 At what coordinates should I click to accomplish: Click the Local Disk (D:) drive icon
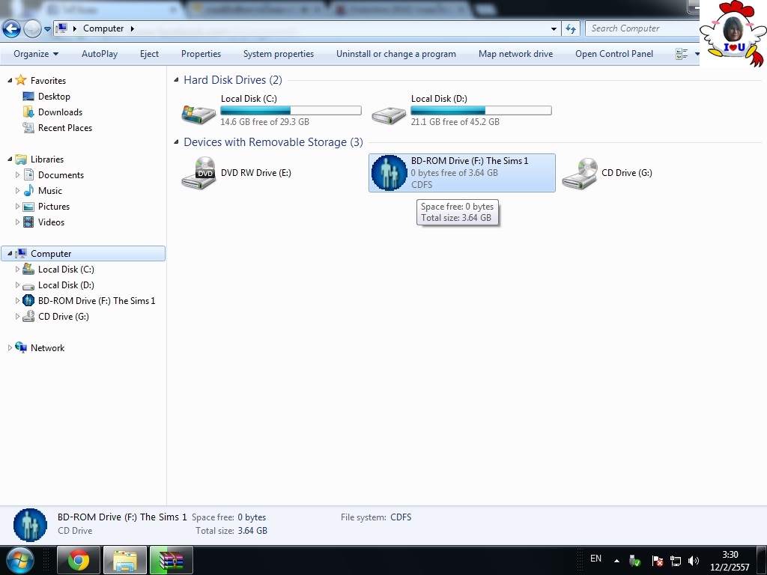click(x=389, y=114)
